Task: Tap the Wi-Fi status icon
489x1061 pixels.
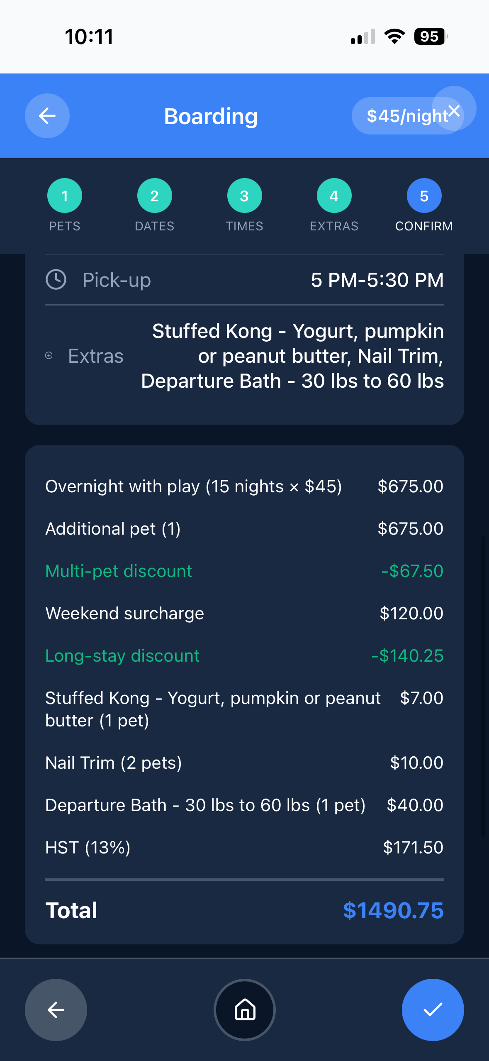Action: pos(394,37)
